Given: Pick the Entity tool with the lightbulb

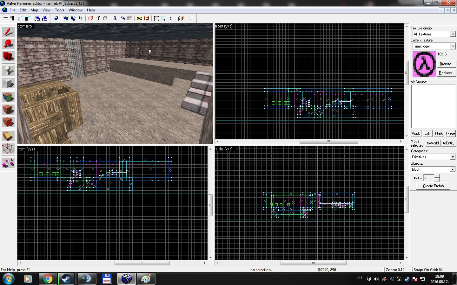Looking at the screenshot, I should point(8,70).
